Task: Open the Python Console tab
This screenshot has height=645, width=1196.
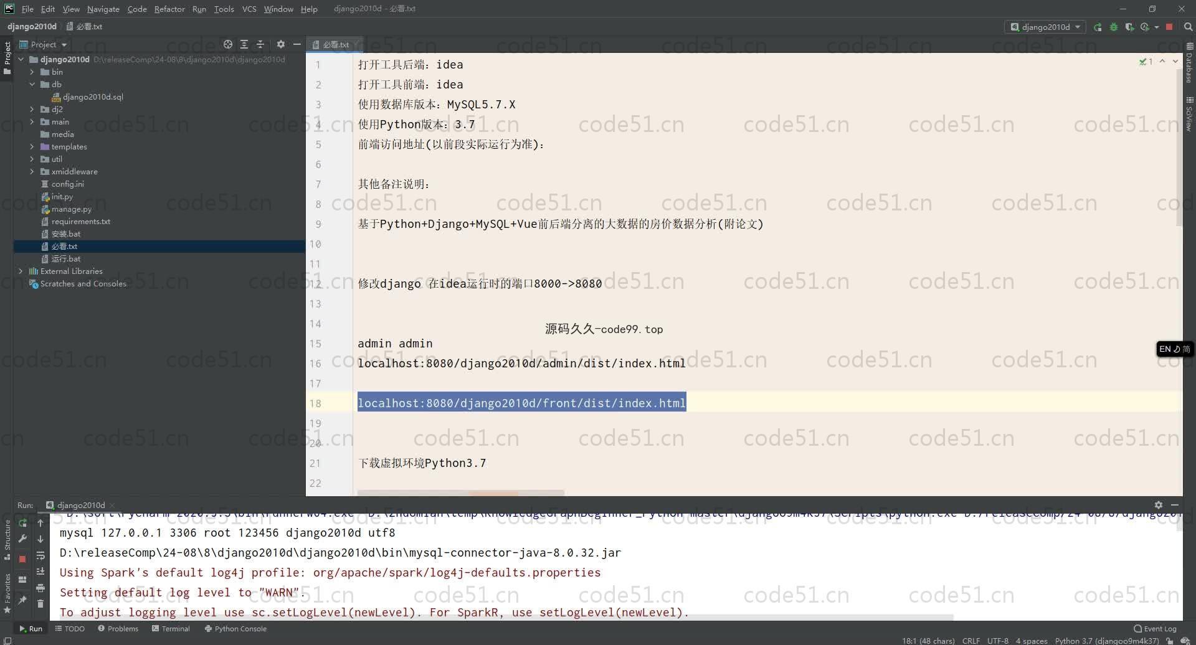Action: [235, 629]
